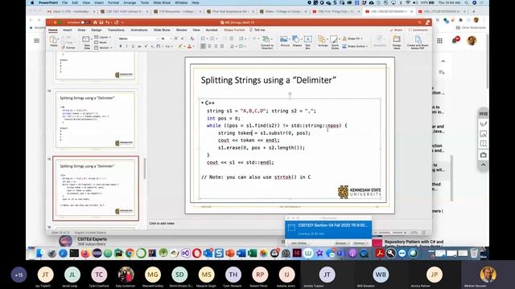
Task: Open the Trash in the Dock
Action: pyautogui.click(x=474, y=253)
